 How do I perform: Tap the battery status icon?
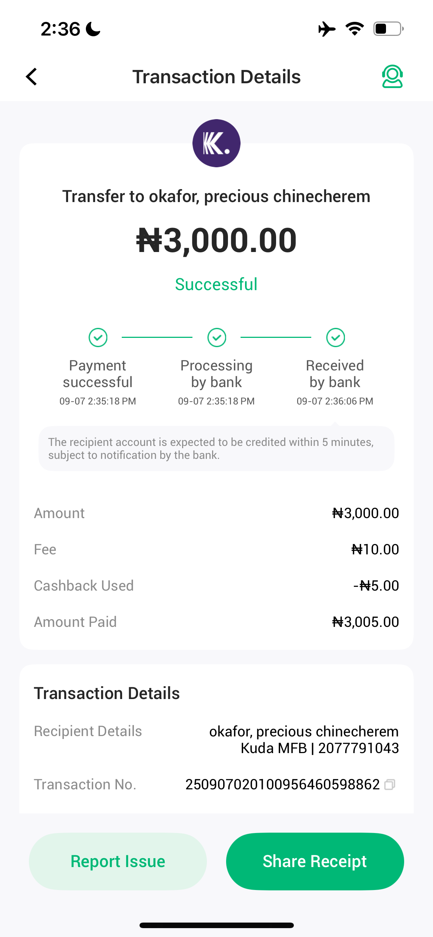point(388,29)
